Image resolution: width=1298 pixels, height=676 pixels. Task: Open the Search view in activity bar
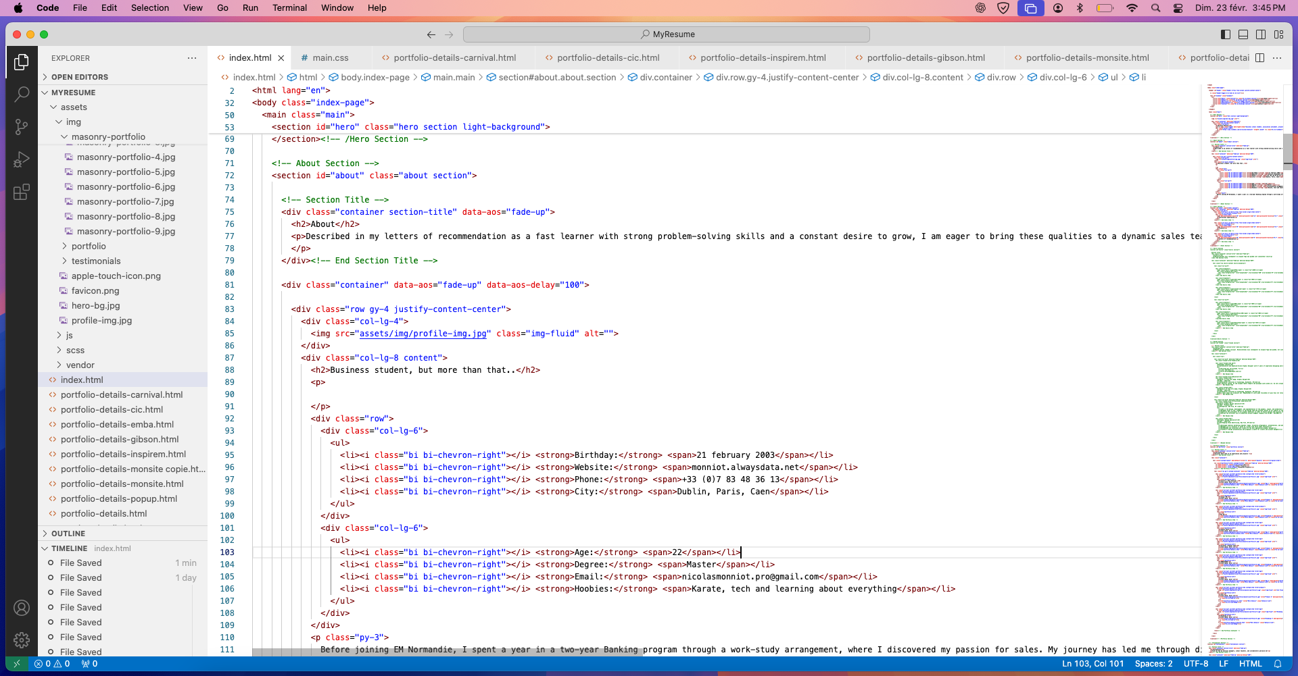pos(22,94)
